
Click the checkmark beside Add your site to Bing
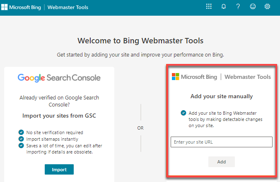(183, 113)
